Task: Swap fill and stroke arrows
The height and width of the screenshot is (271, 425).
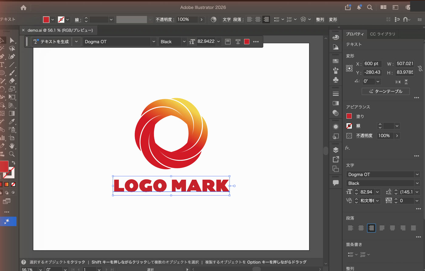Action: coord(13,163)
